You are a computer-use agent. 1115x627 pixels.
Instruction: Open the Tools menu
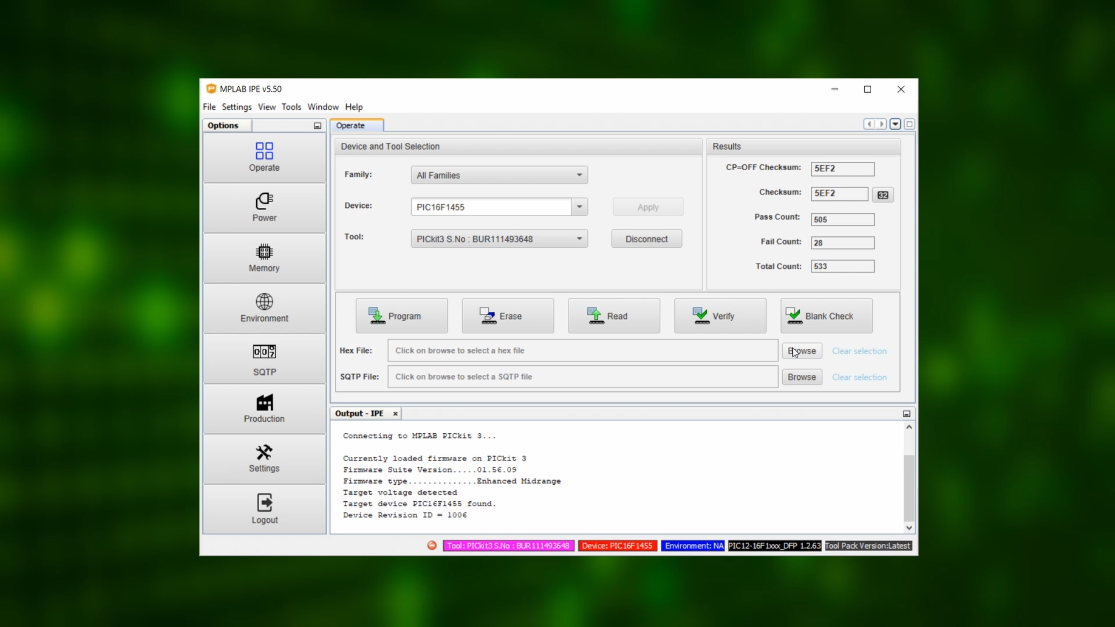coord(291,107)
